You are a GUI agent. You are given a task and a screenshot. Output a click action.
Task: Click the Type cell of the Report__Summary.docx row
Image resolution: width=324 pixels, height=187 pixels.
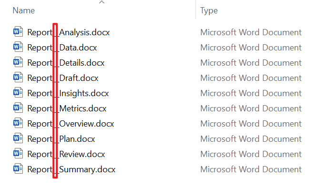(251, 169)
